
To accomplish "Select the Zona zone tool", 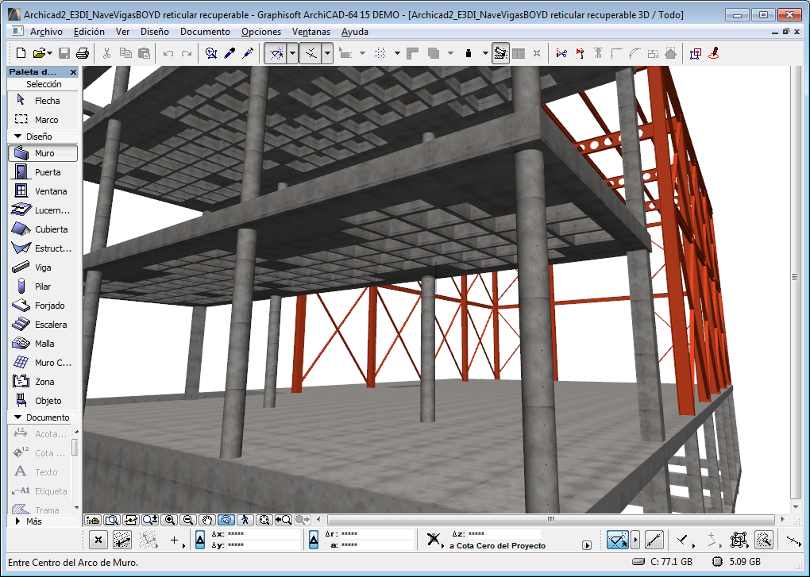I will (43, 382).
